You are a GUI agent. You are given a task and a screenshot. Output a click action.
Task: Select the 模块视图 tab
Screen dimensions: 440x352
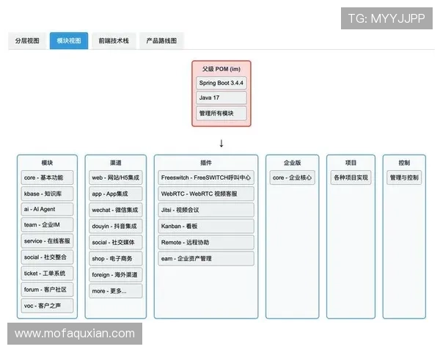pyautogui.click(x=69, y=41)
